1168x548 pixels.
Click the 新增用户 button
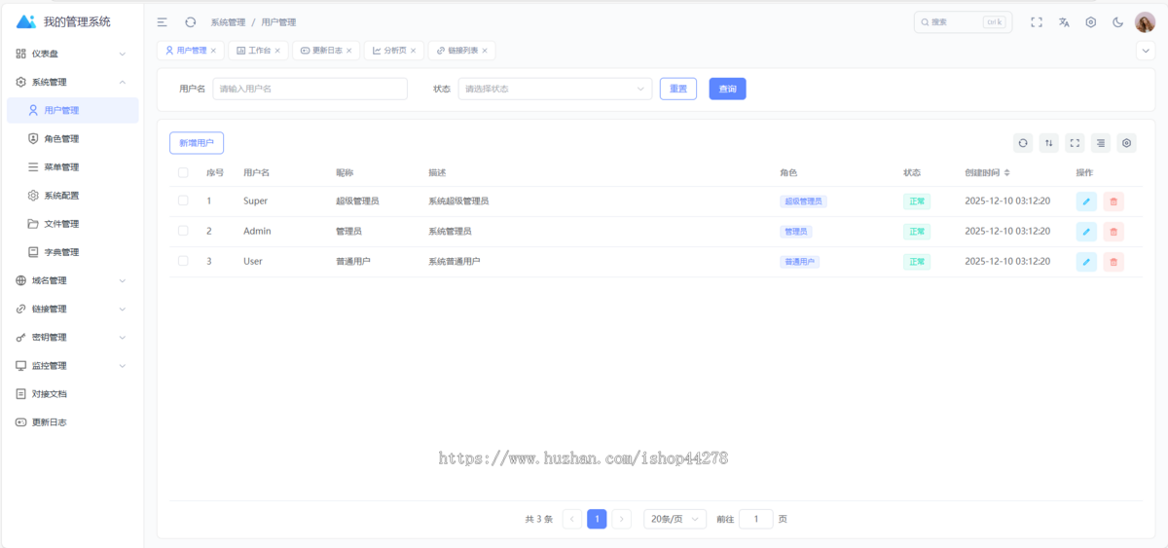click(197, 143)
